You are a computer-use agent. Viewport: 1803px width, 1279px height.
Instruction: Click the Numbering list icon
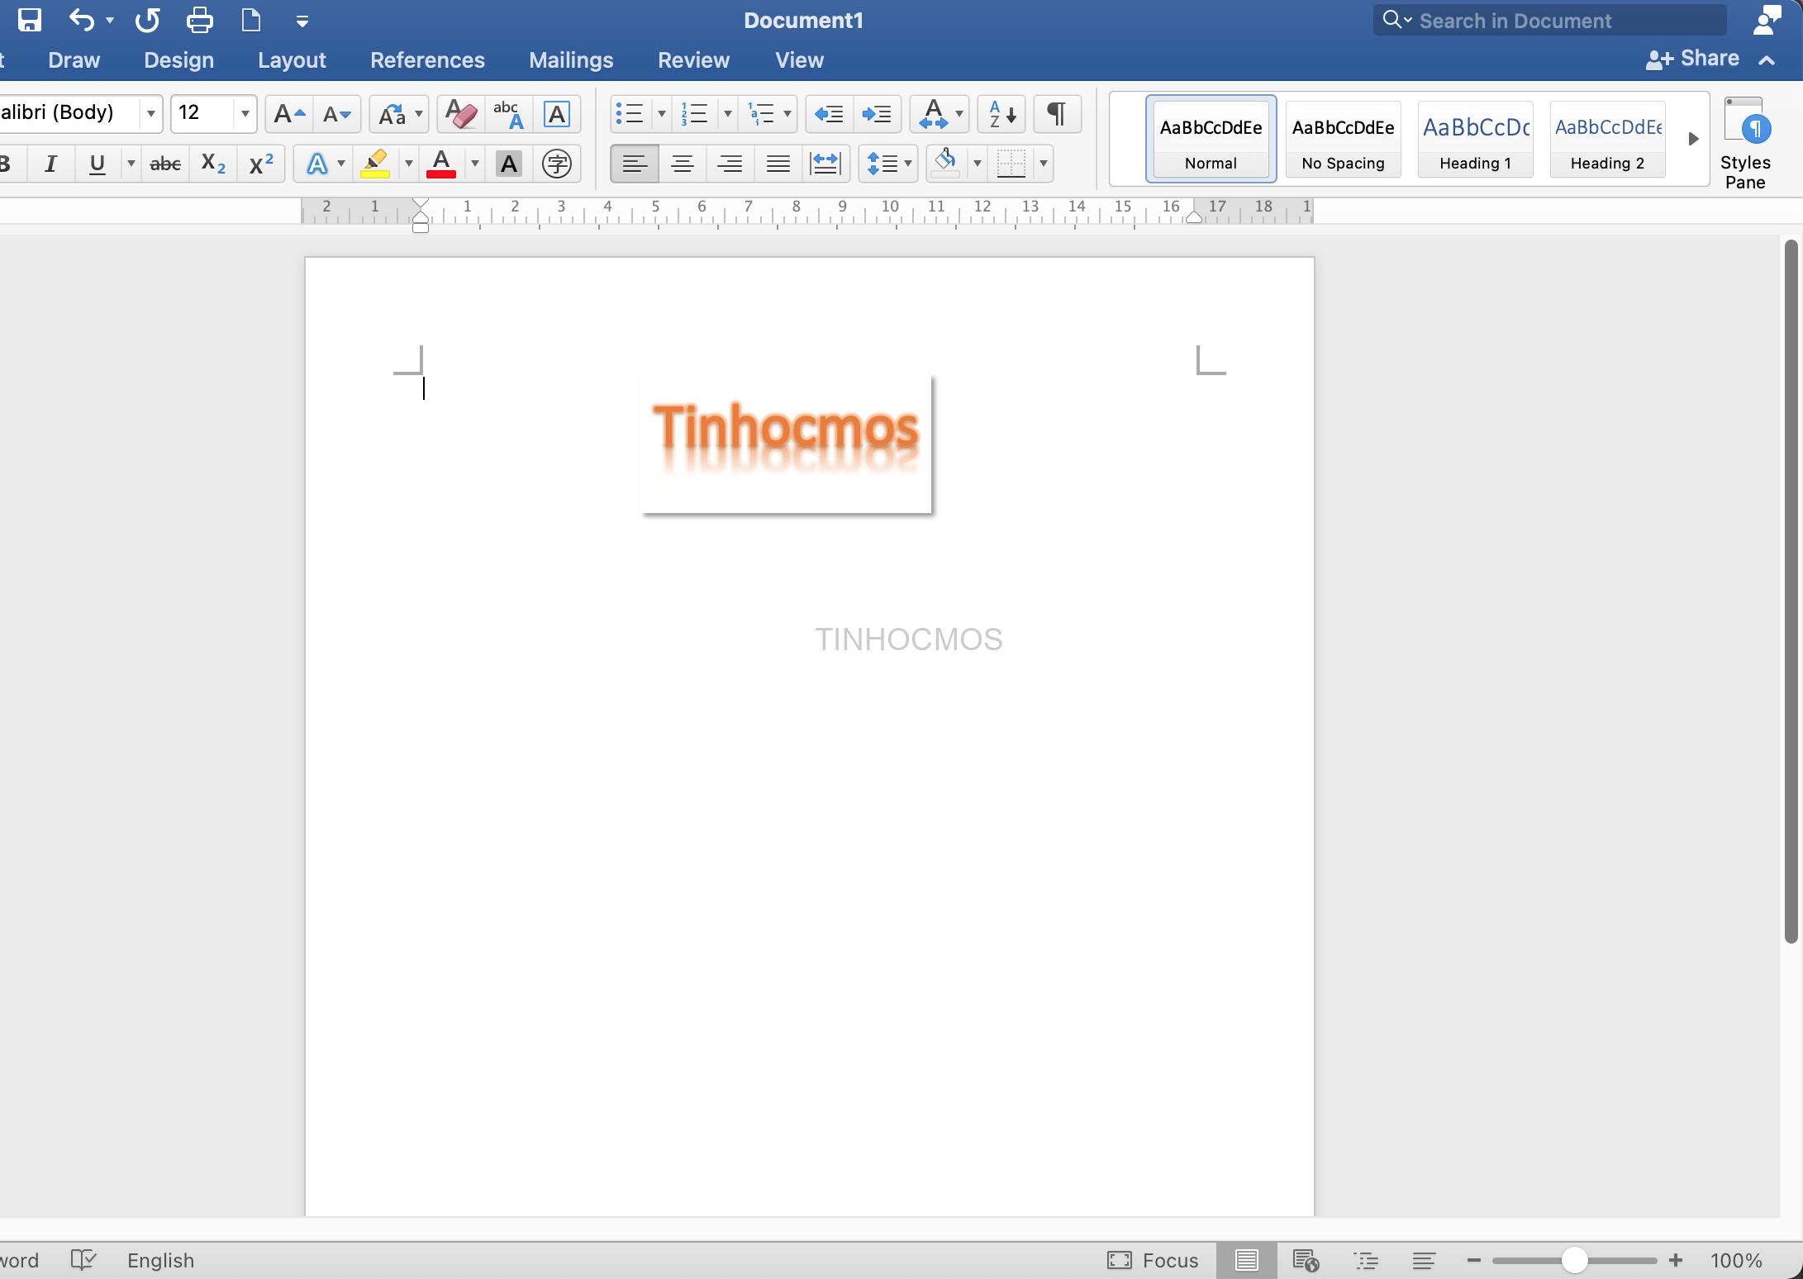click(695, 114)
